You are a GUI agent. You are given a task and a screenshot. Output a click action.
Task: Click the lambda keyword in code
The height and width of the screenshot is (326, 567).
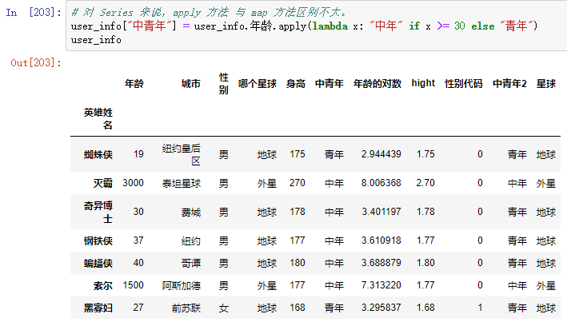[x=330, y=26]
